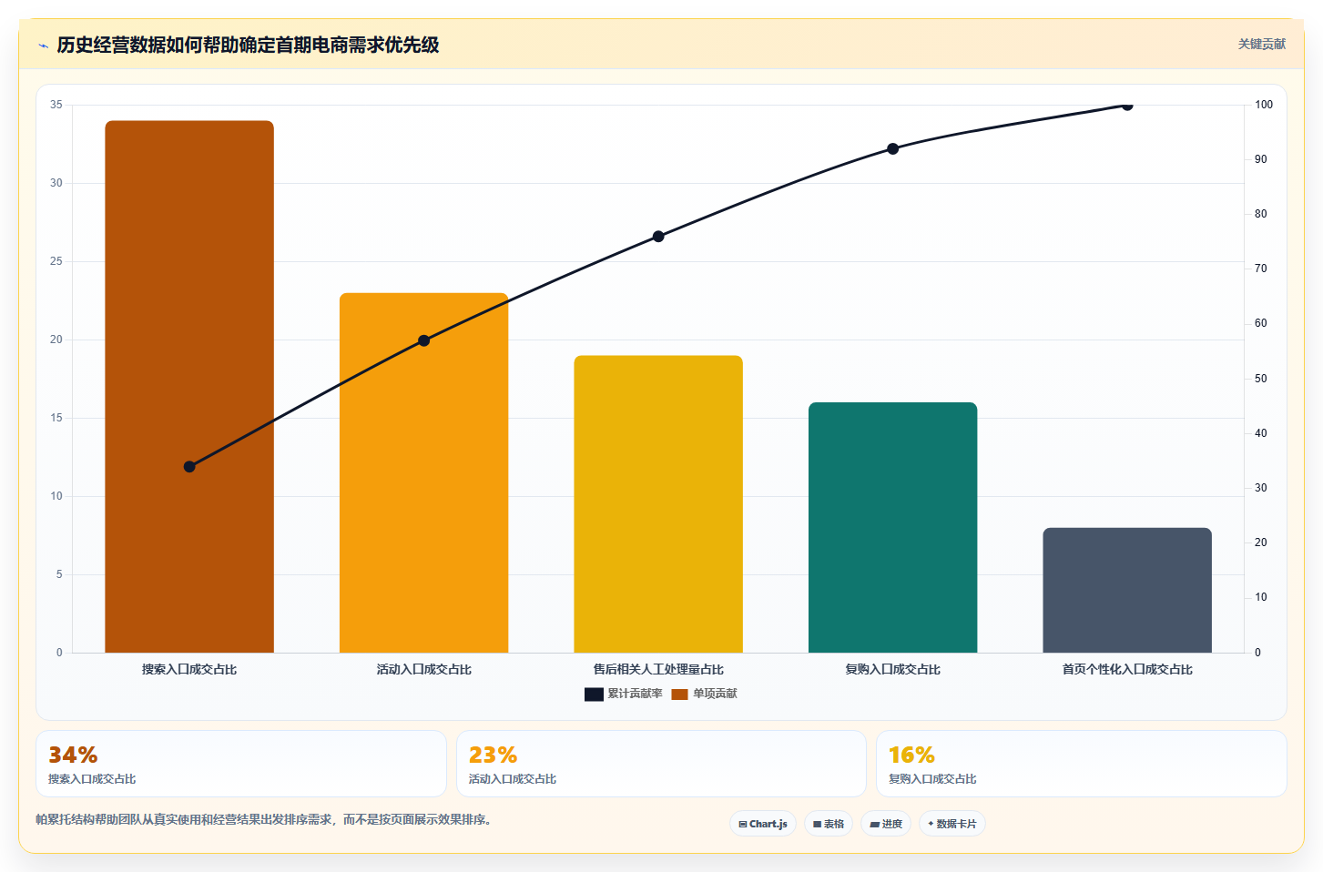Click the cumulative line point at 76
The image size is (1323, 872).
[658, 237]
